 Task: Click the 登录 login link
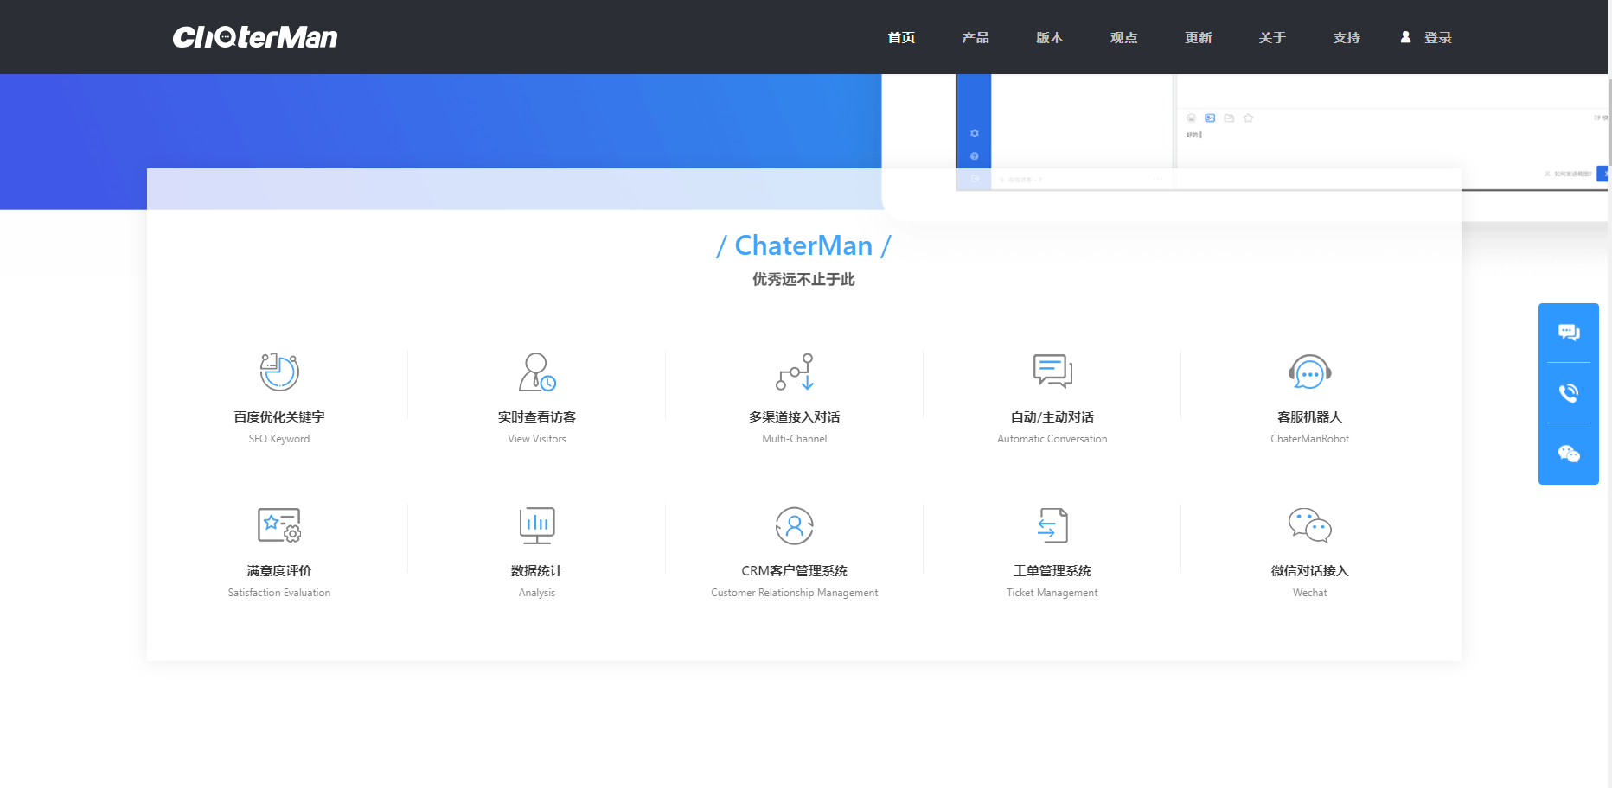[1438, 37]
